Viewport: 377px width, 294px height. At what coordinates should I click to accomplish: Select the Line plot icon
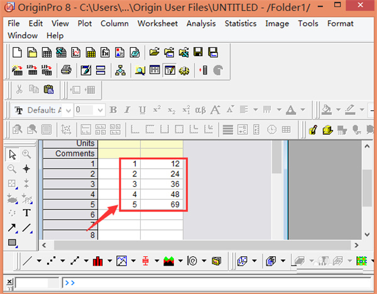[28, 260]
